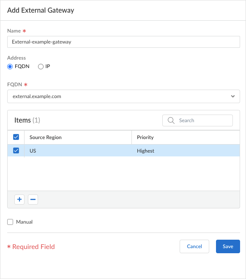
Task: Uncheck the US row checkbox
Action: [x=16, y=150]
